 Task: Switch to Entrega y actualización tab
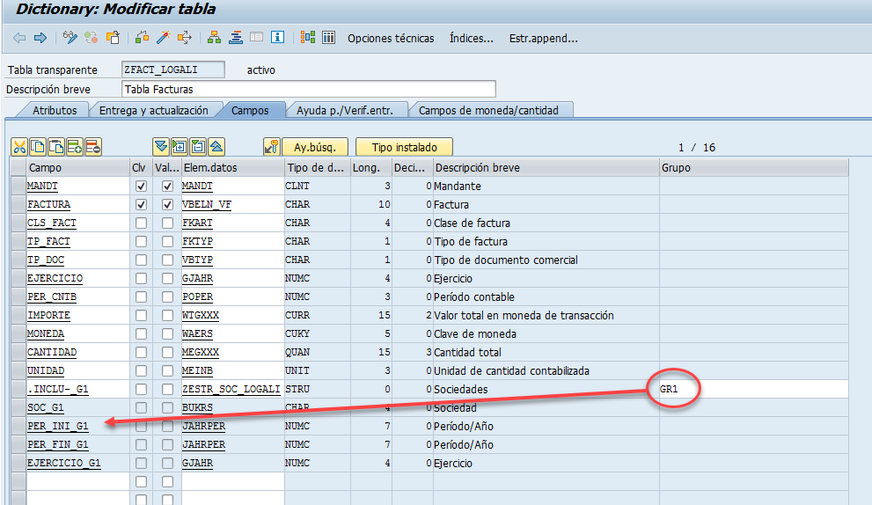click(x=153, y=110)
